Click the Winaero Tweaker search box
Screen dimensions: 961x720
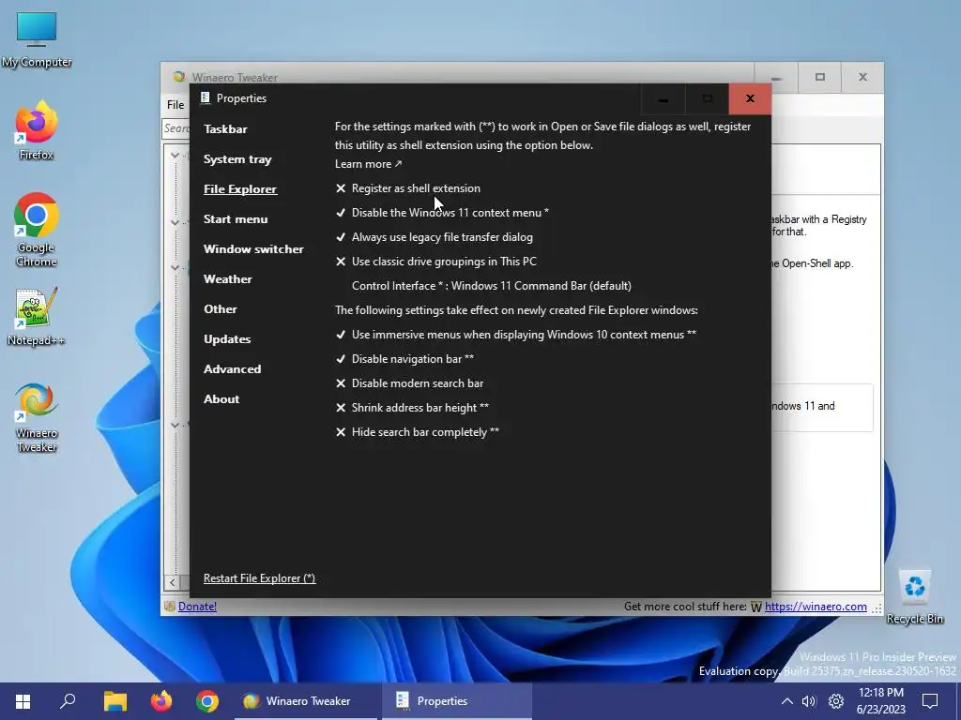pyautogui.click(x=176, y=128)
